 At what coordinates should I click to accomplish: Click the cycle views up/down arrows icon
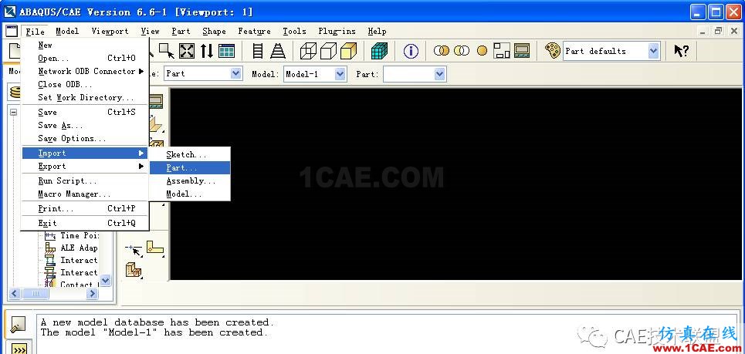click(207, 51)
